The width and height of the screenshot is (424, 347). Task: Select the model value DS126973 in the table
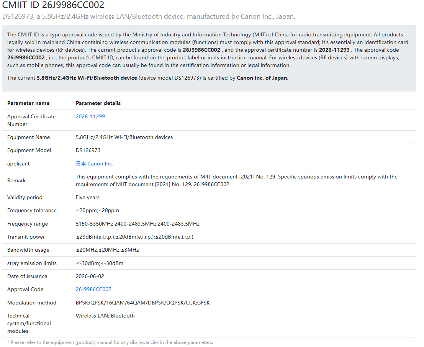[88, 150]
